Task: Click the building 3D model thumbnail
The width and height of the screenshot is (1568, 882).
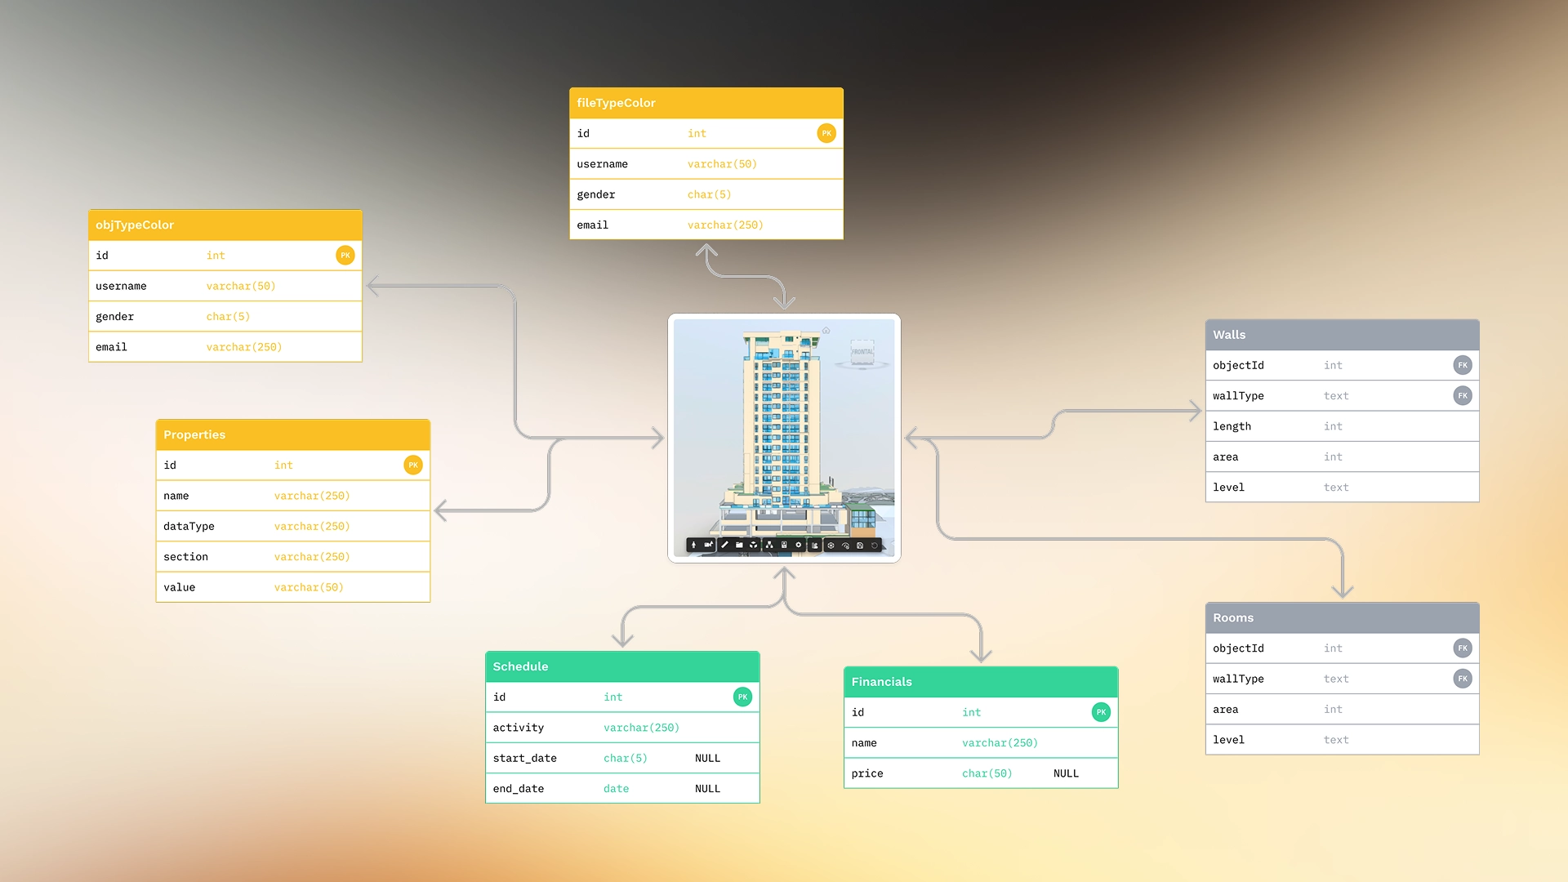Action: (x=784, y=425)
